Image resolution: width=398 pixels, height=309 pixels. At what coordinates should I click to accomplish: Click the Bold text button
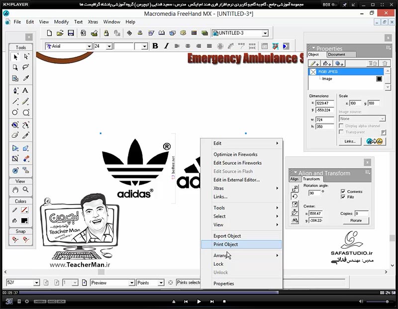[155, 46]
